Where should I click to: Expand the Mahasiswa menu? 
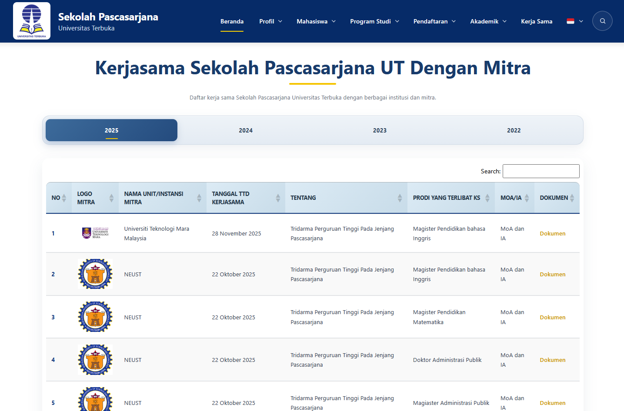click(316, 21)
